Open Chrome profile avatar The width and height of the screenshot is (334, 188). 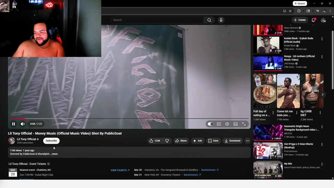[324, 11]
